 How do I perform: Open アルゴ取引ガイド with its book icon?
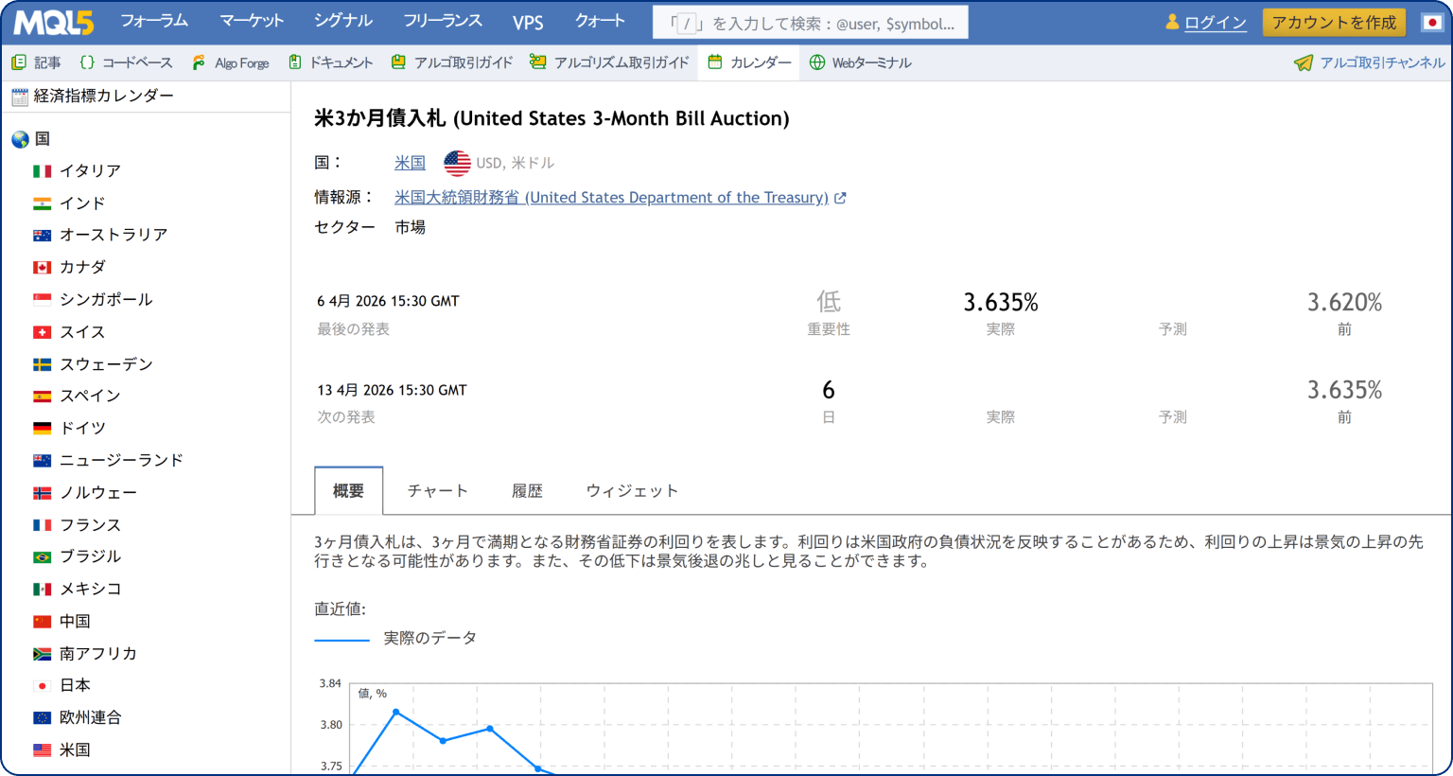coord(400,62)
